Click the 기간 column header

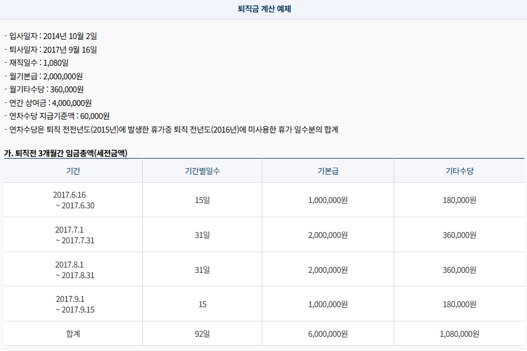73,171
